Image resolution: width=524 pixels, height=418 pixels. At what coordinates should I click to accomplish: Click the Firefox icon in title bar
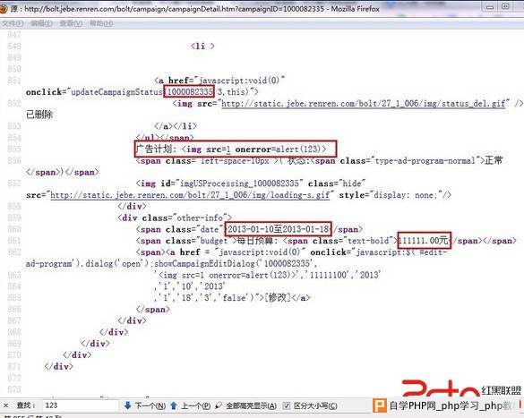point(4,9)
